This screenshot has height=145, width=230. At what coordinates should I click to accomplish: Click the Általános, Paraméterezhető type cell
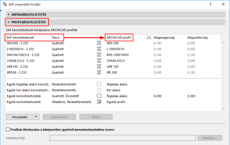point(72,102)
